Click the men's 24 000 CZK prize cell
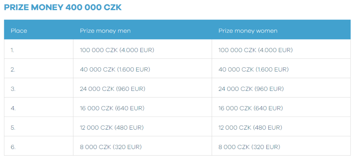355x162 pixels. (112, 89)
